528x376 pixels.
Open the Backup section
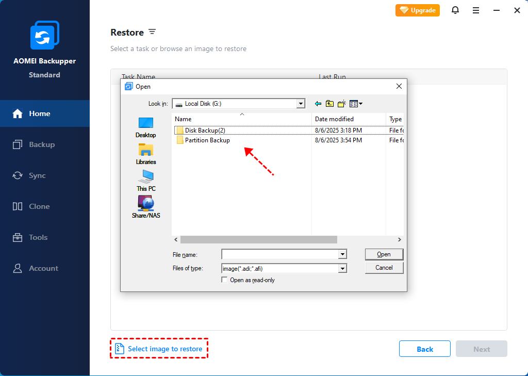45,144
